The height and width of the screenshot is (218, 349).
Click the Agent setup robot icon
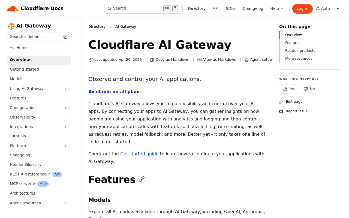click(x=246, y=60)
